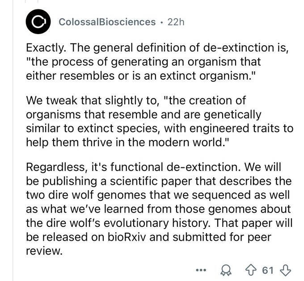The width and height of the screenshot is (304, 281).
Task: Open the three-dot more options menu
Action: (201, 270)
